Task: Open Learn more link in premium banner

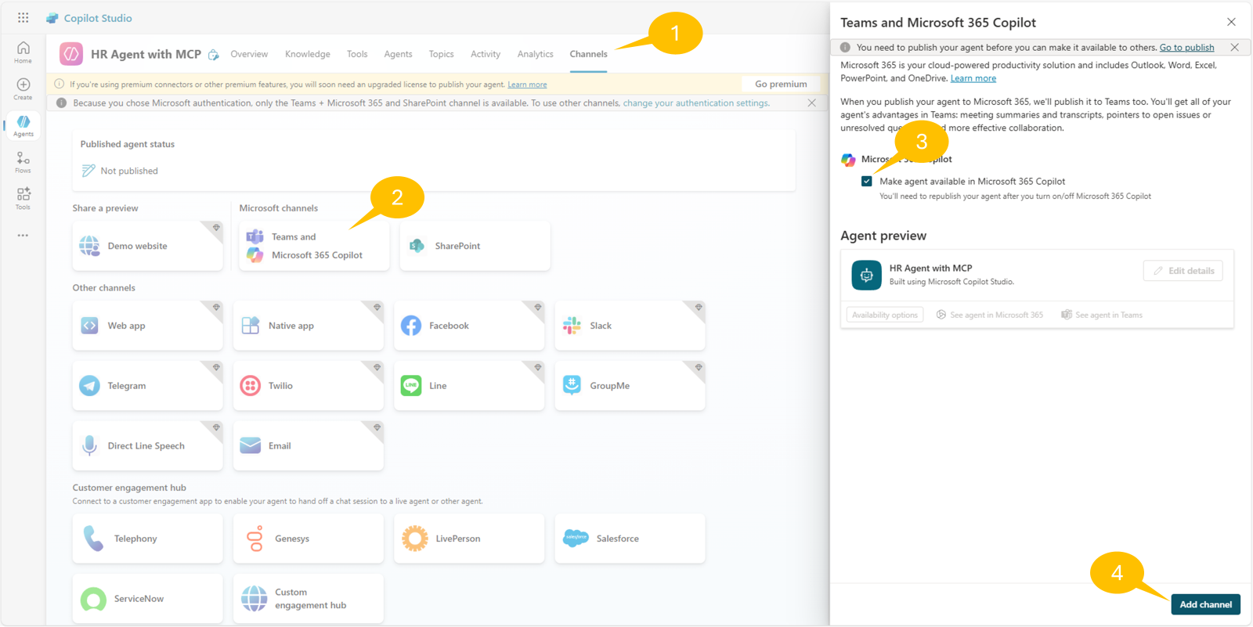Action: point(527,85)
